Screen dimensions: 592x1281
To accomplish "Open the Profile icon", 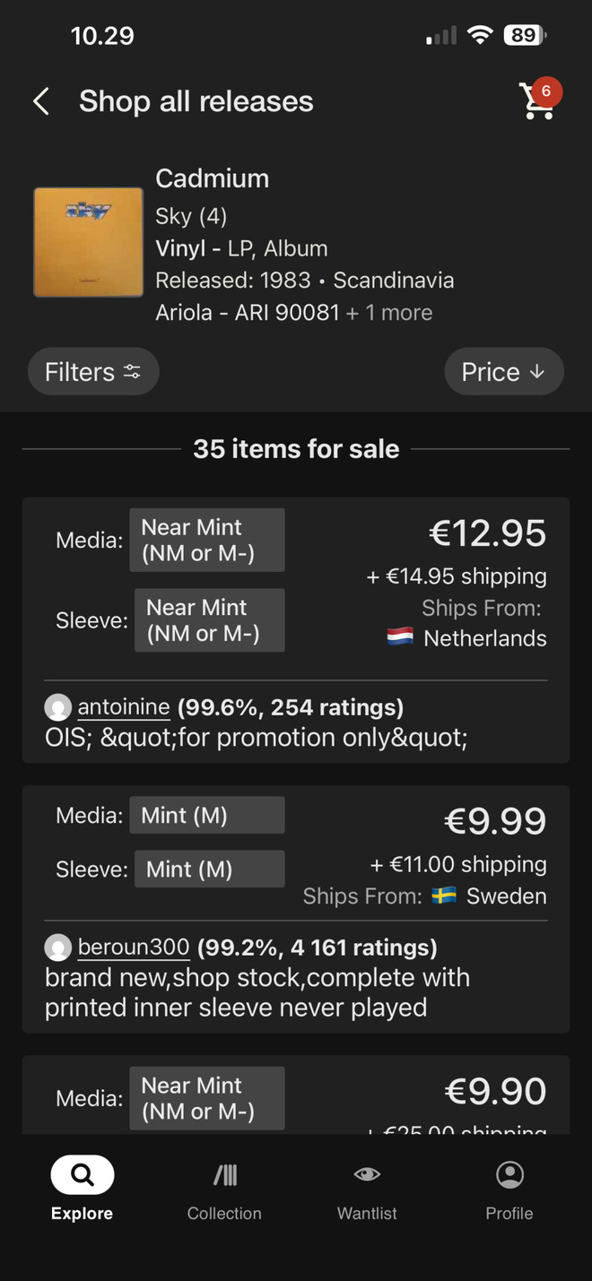I will coord(509,1174).
